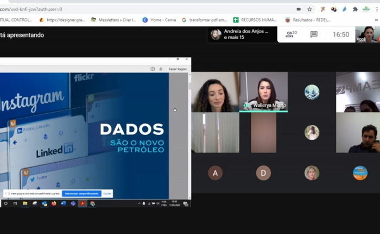Viewport: 380px width, 234px height.
Task: Click the Fazer logon button
Action: coord(177,69)
